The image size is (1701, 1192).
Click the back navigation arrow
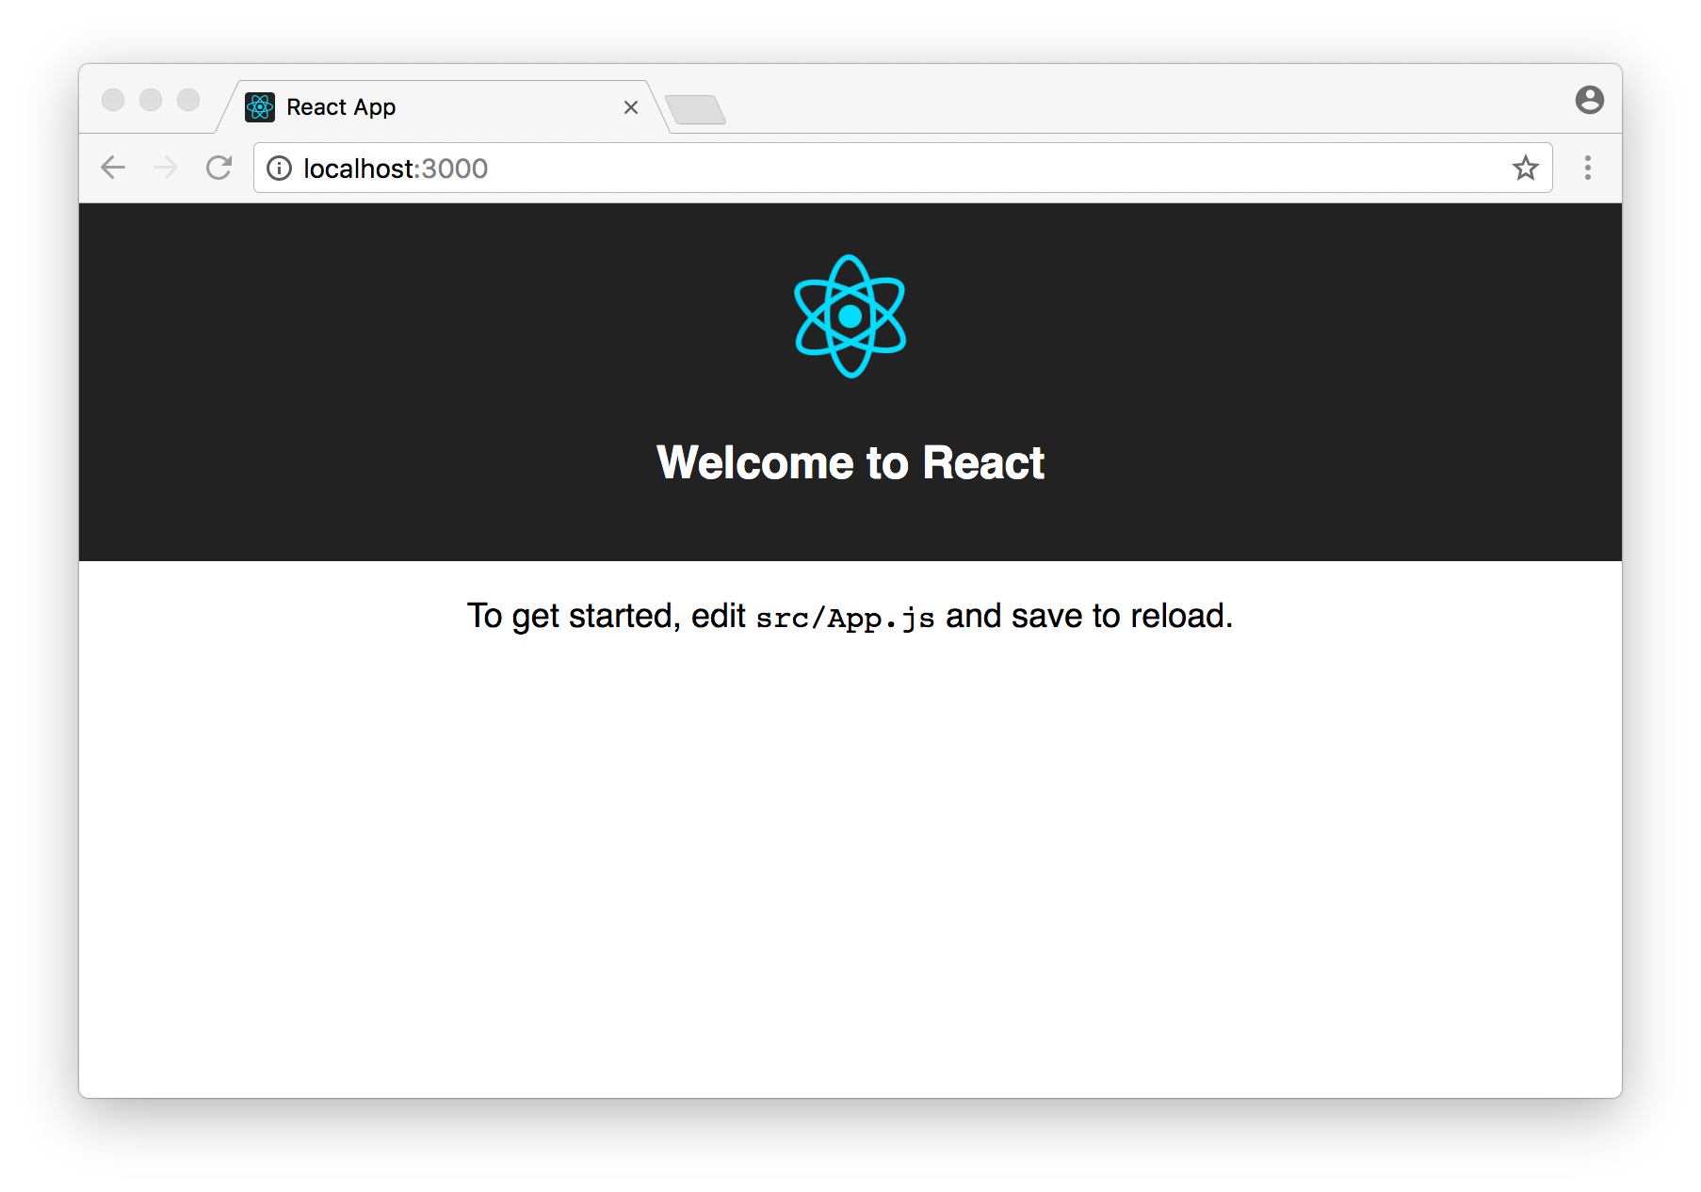click(113, 168)
